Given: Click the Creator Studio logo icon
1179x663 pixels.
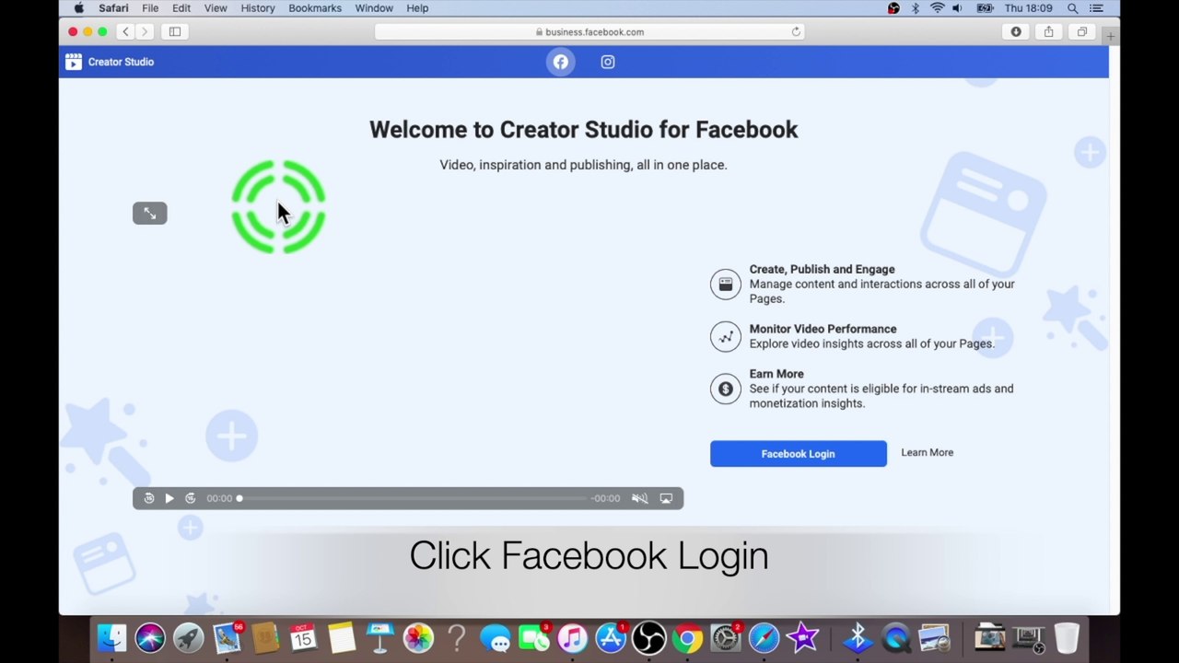Looking at the screenshot, I should [x=74, y=62].
